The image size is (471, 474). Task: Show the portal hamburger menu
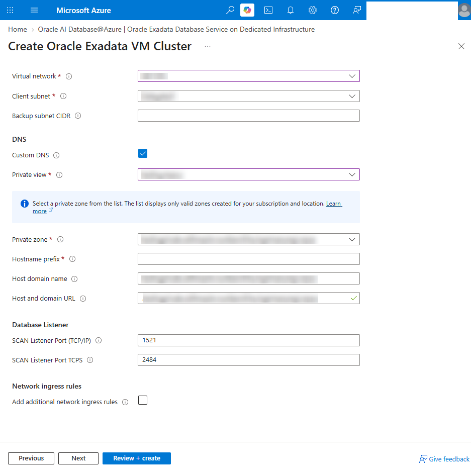(x=34, y=10)
